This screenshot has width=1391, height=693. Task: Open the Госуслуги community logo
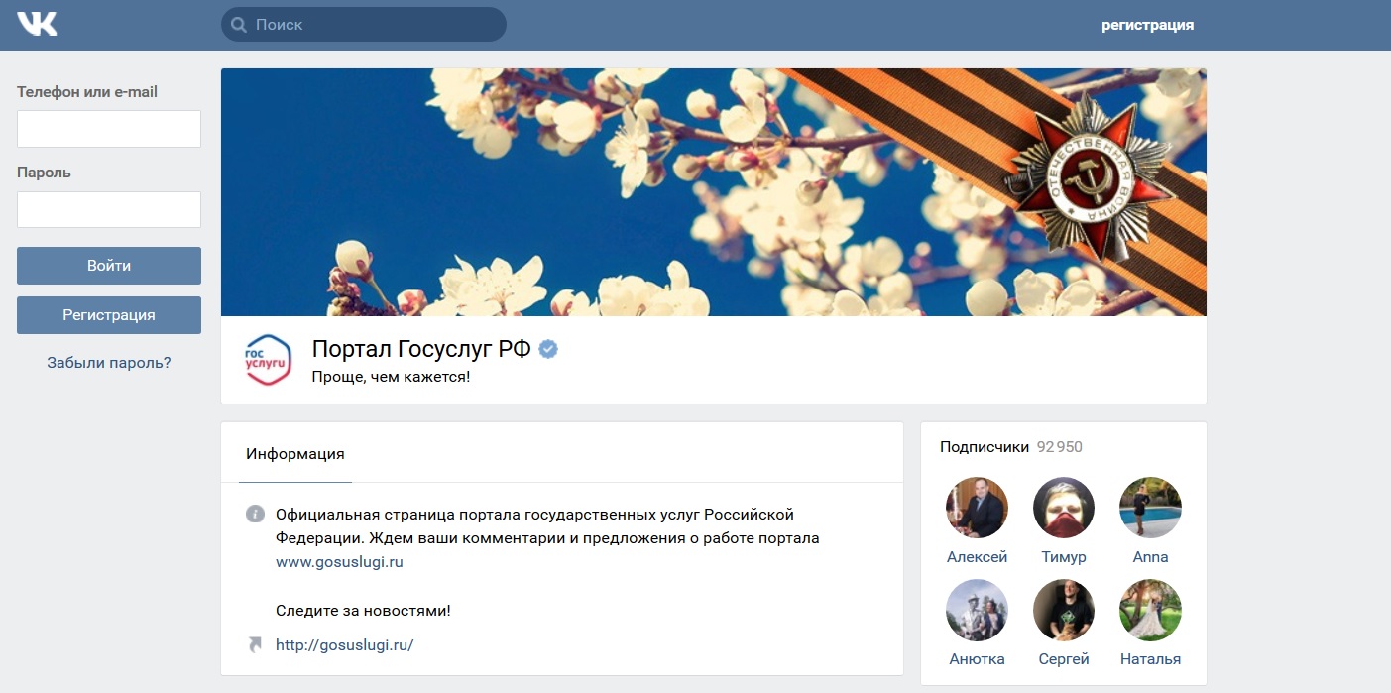pos(268,359)
